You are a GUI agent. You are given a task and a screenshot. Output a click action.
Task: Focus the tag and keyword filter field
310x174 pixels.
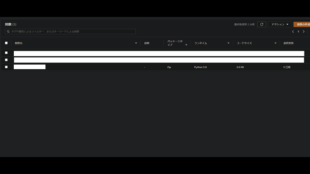click(70, 32)
